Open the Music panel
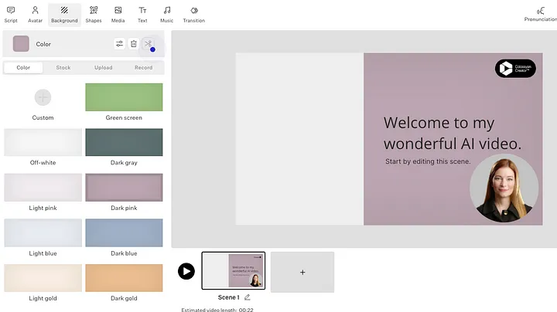Viewport: 557px width, 312px height. click(166, 15)
